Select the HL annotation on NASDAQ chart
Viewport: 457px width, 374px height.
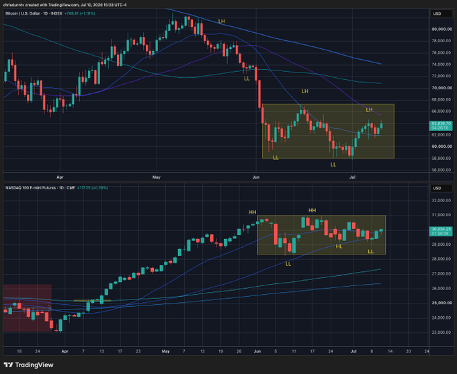[339, 246]
